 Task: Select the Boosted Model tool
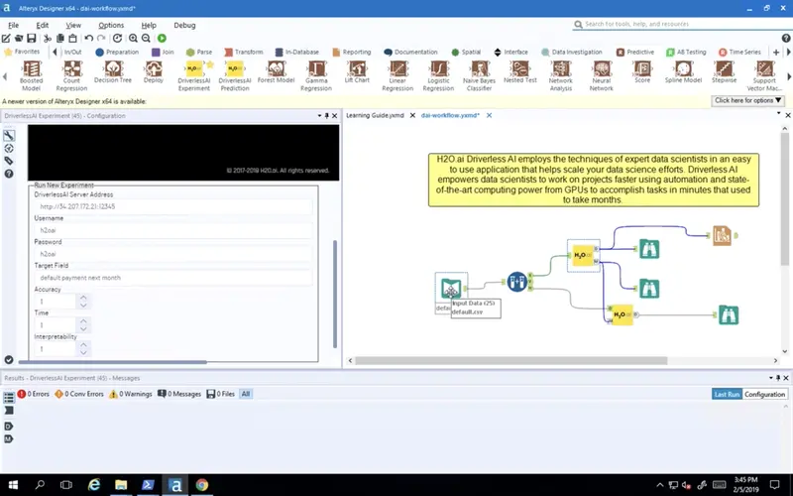tap(32, 75)
